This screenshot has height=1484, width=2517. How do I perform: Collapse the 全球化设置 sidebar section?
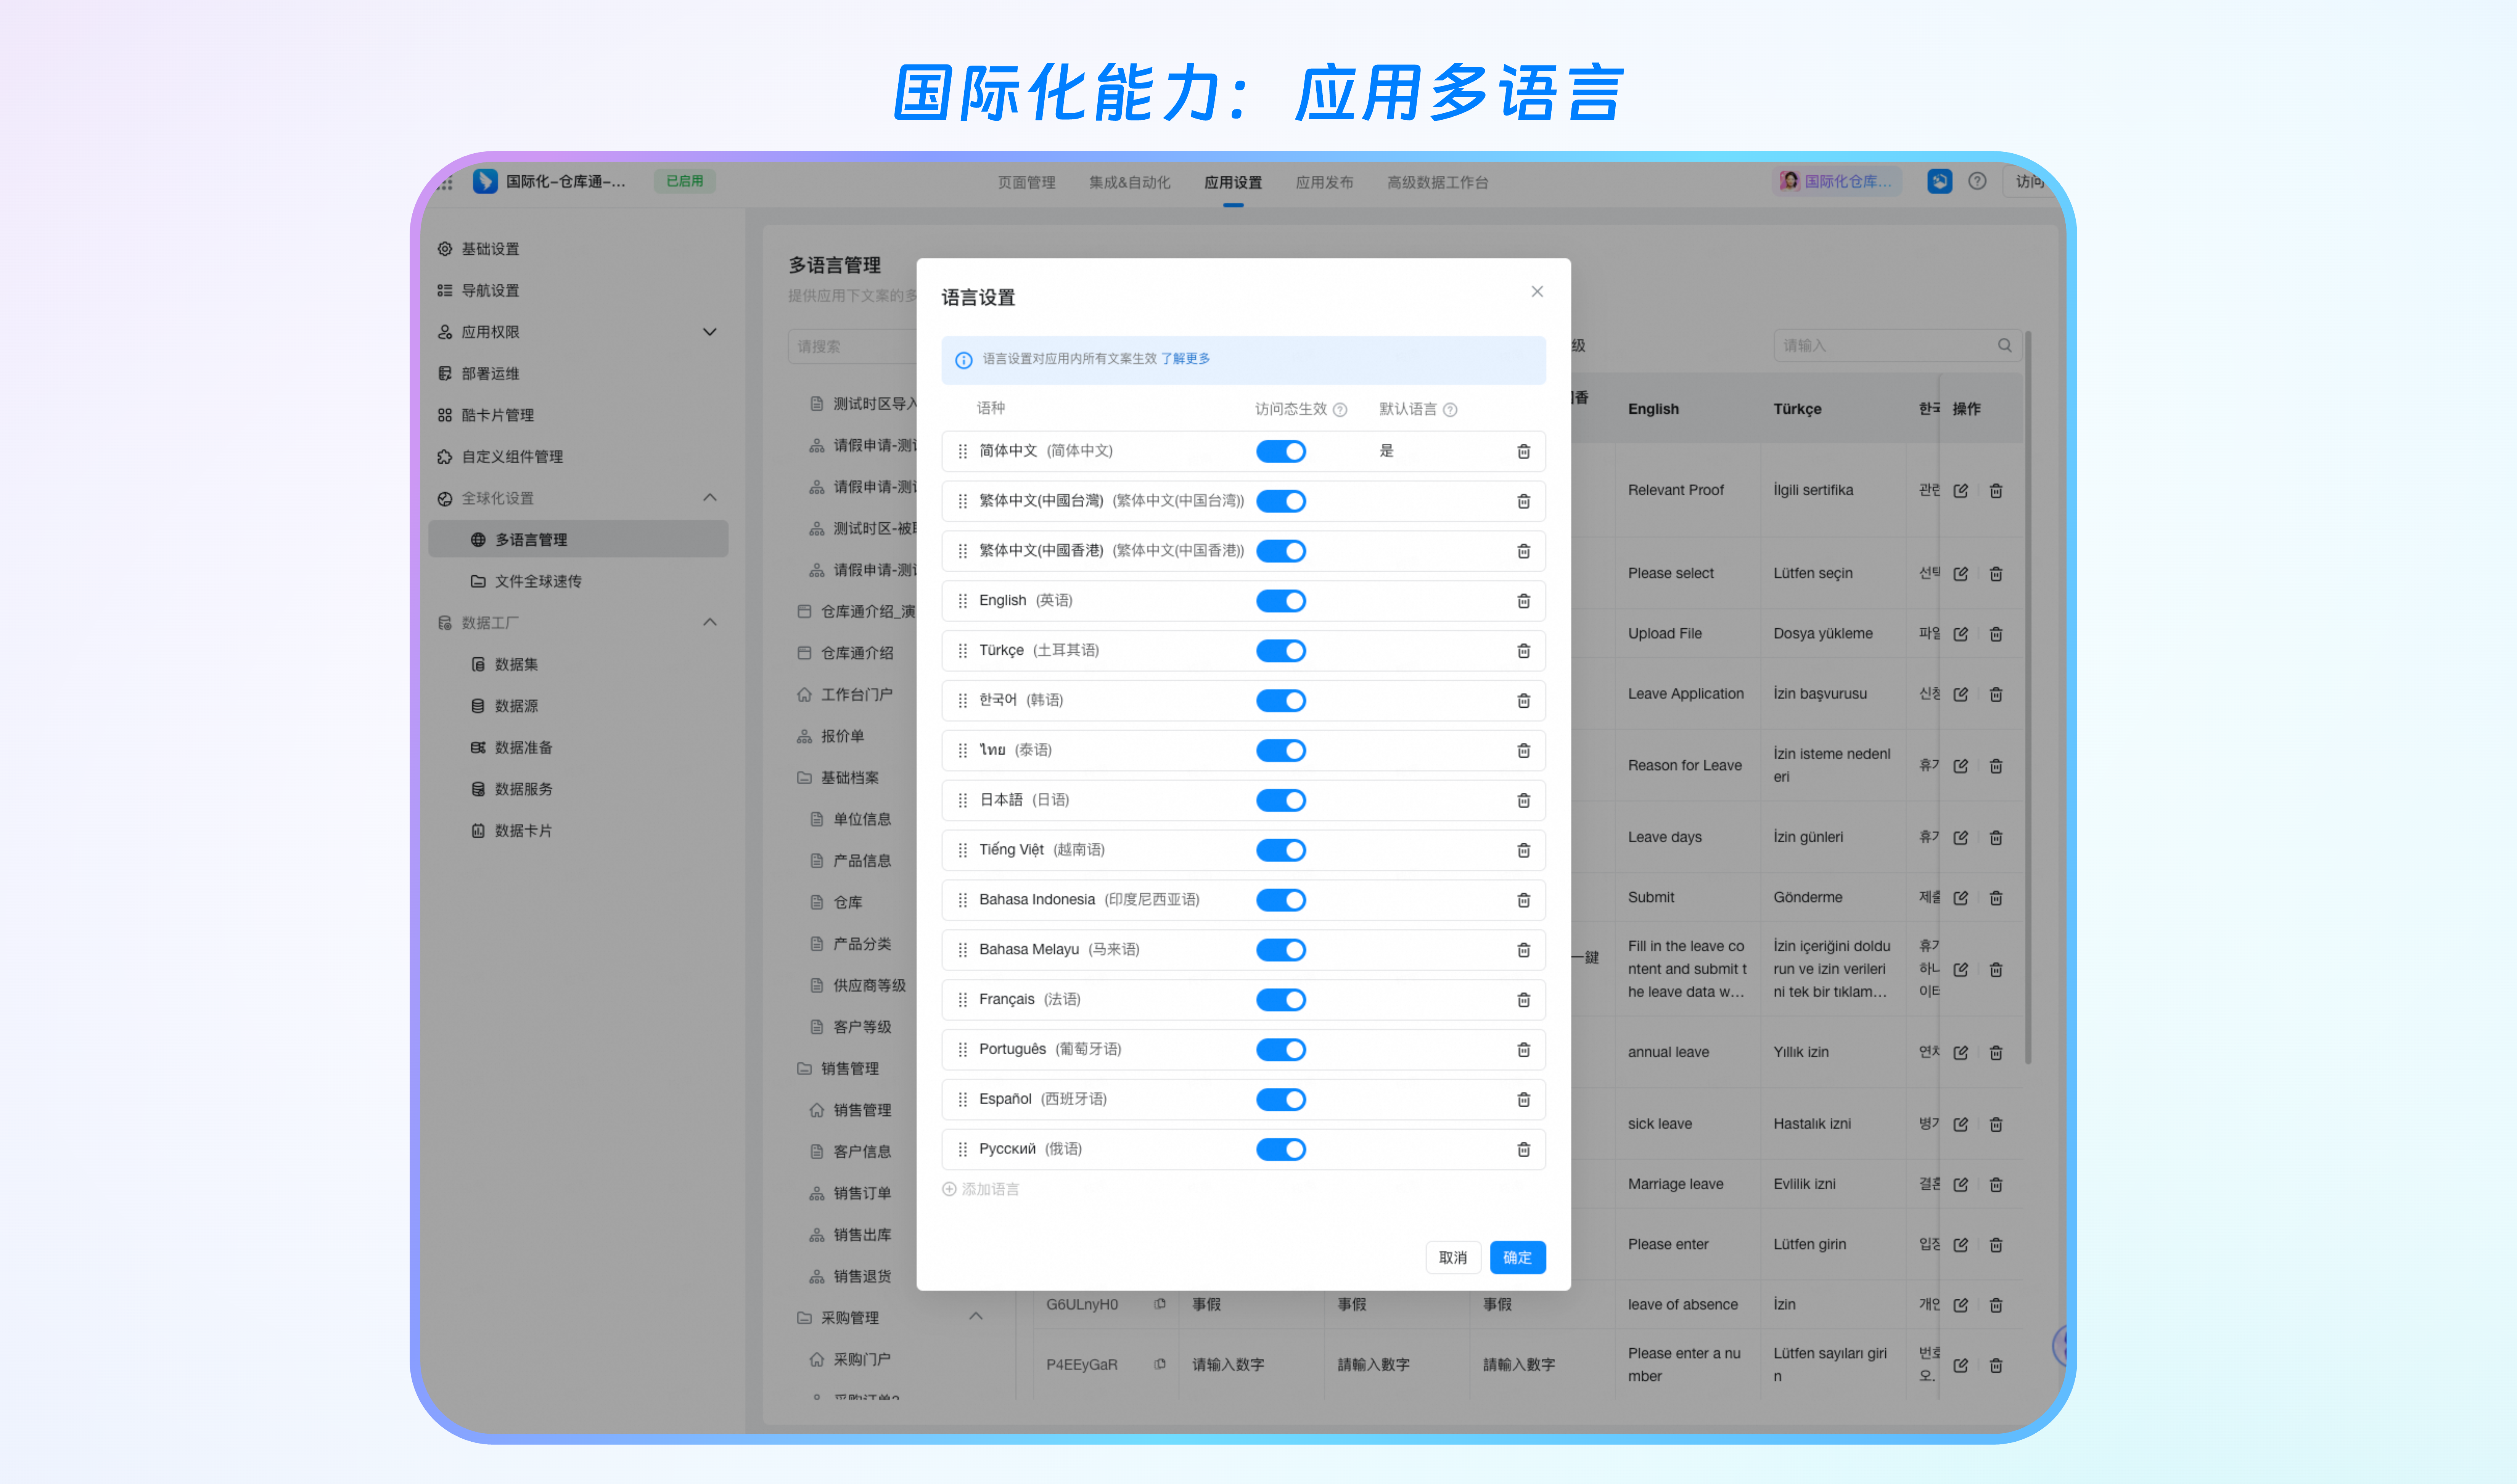[709, 498]
